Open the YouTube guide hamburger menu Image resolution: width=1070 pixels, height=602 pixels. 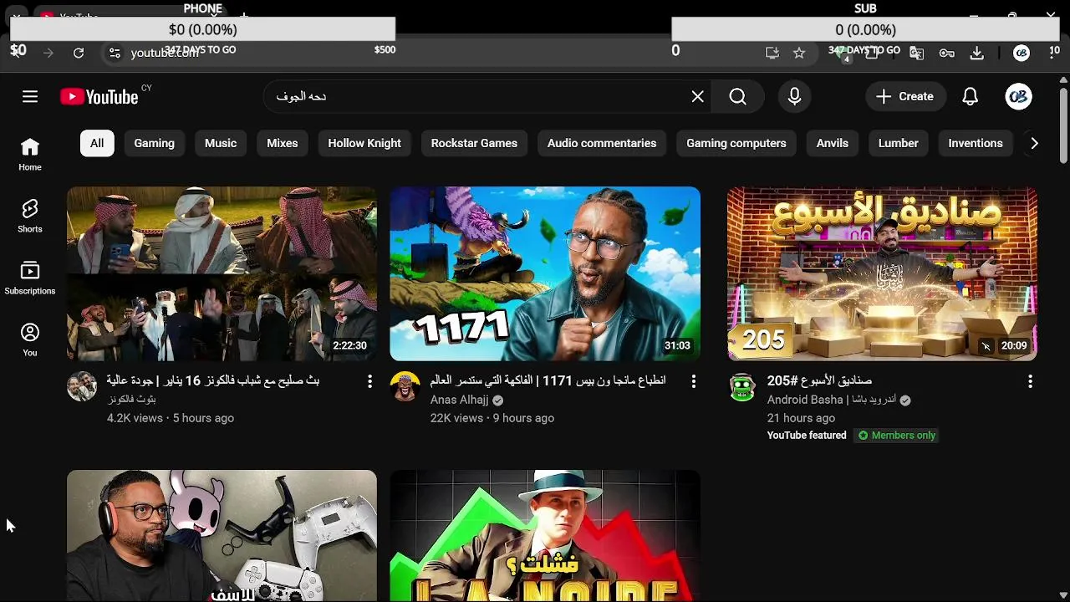coord(30,97)
